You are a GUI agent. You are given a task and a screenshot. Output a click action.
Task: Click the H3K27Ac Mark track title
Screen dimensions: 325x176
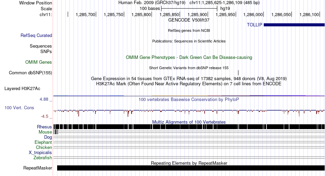point(189,84)
